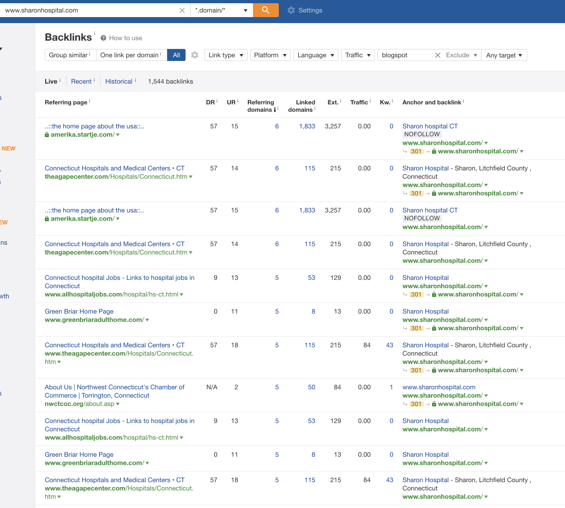Click the 1,544 backlinks count text
This screenshot has height=508, width=565.
(x=170, y=81)
